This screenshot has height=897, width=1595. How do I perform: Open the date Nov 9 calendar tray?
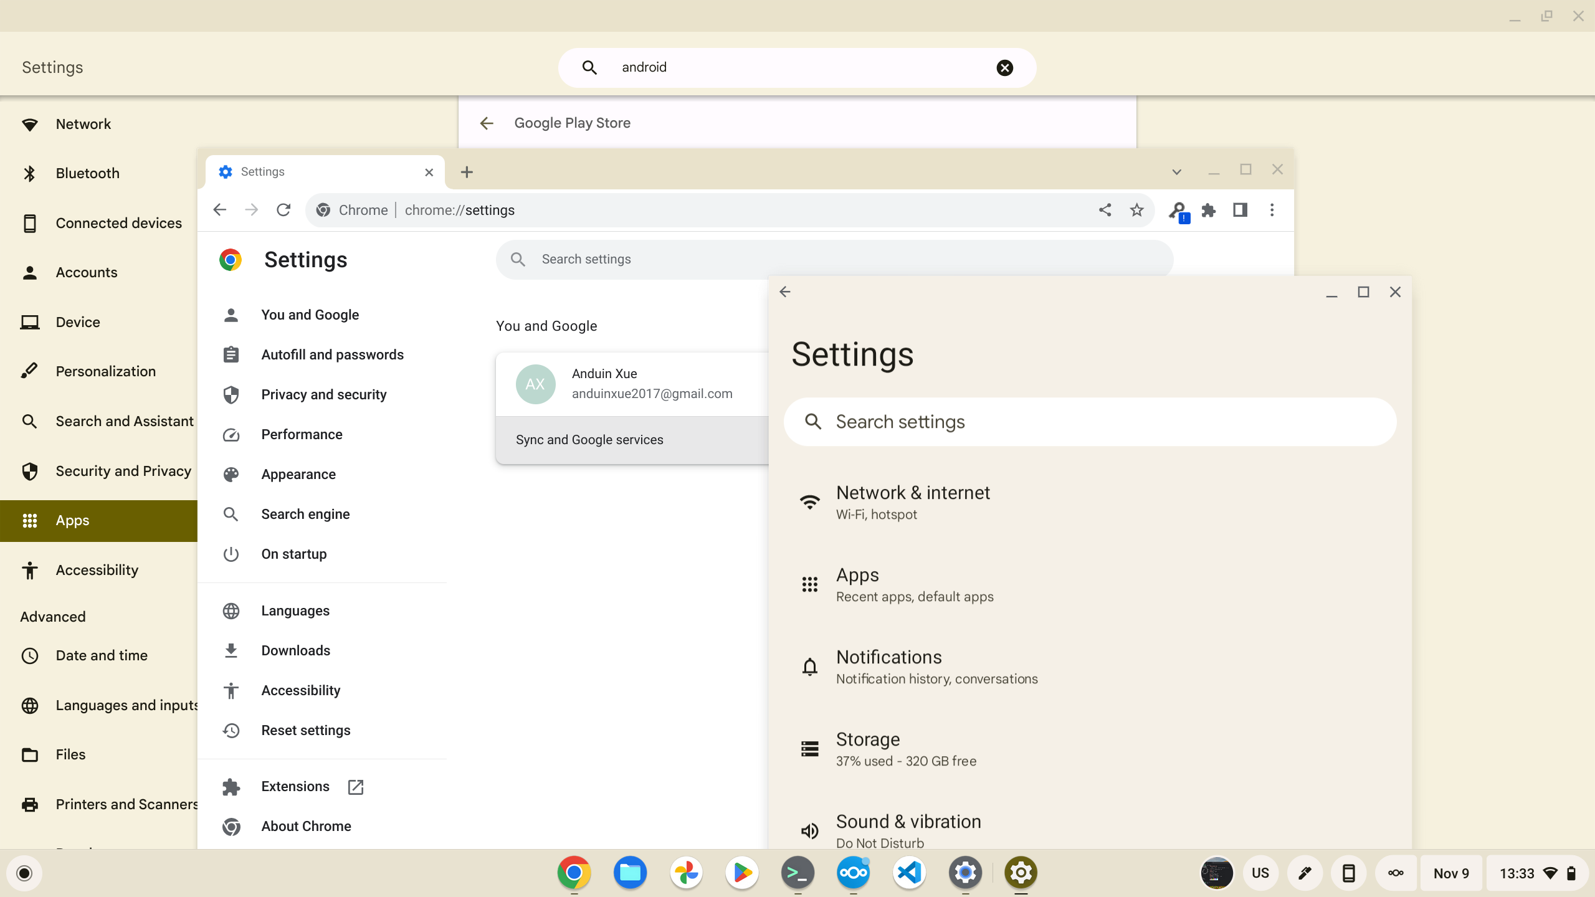point(1450,873)
